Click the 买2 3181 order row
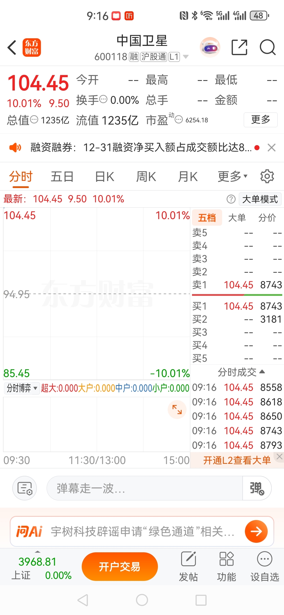The height and width of the screenshot is (615, 284). 237,319
